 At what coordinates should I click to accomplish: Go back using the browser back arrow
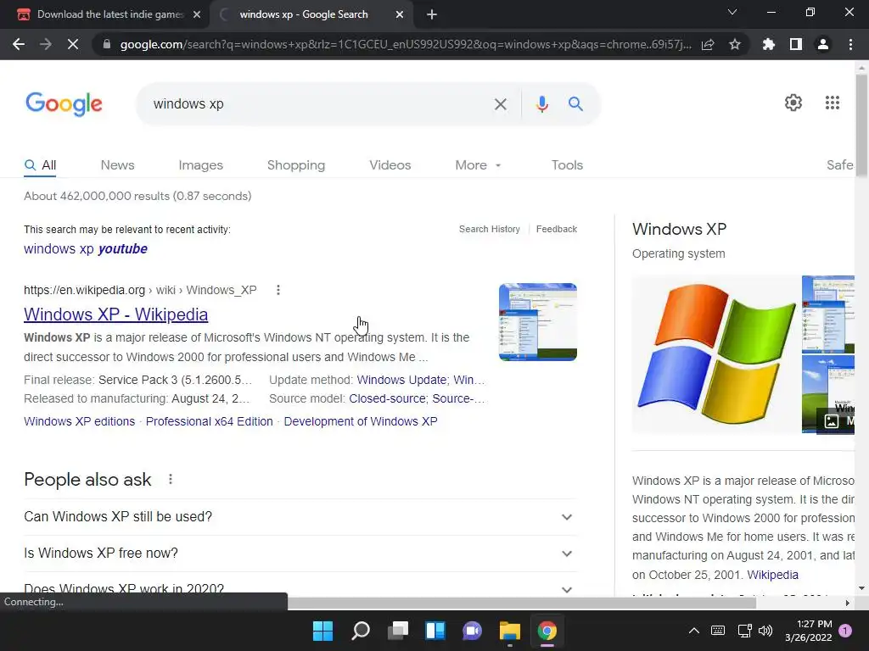[19, 44]
